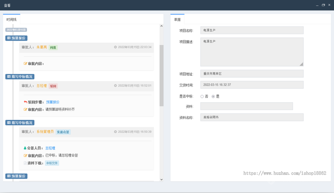This screenshot has height=193, width=334.
Task: Click the edit icon beside the first 审批内容 label
Action: click(x=26, y=63)
